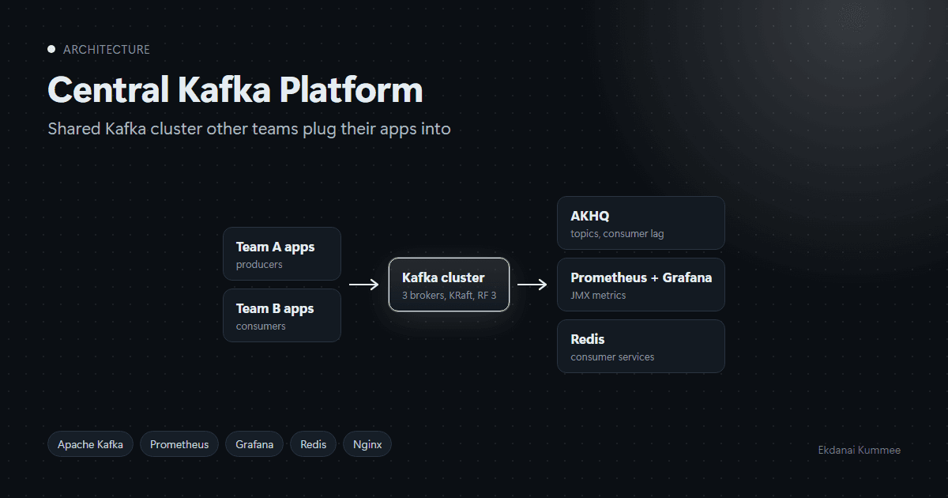Image resolution: width=948 pixels, height=498 pixels.
Task: Click the Nginx tag pill
Action: click(367, 444)
